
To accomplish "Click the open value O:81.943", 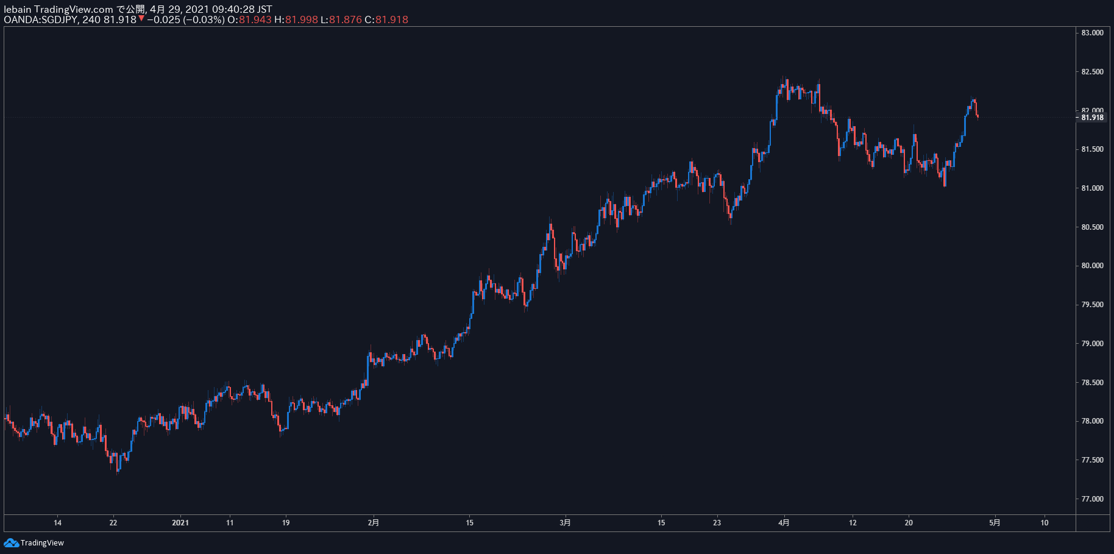I will click(x=250, y=20).
